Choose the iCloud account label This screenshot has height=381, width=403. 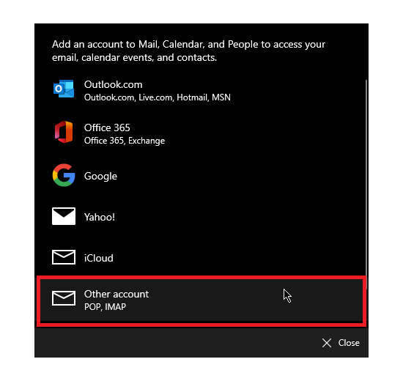point(99,258)
